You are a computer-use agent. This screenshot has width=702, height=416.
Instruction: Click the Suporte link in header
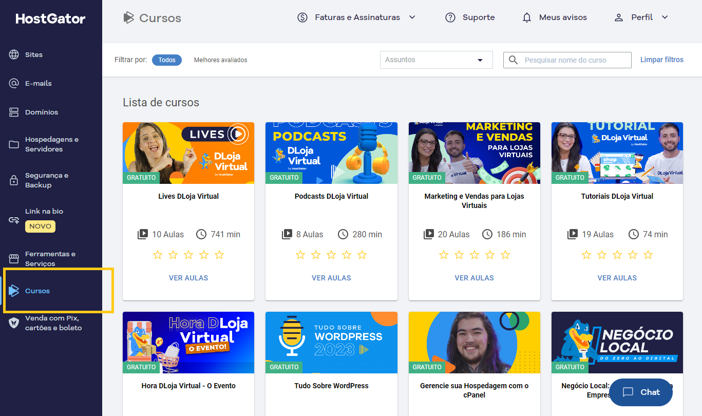pos(479,17)
